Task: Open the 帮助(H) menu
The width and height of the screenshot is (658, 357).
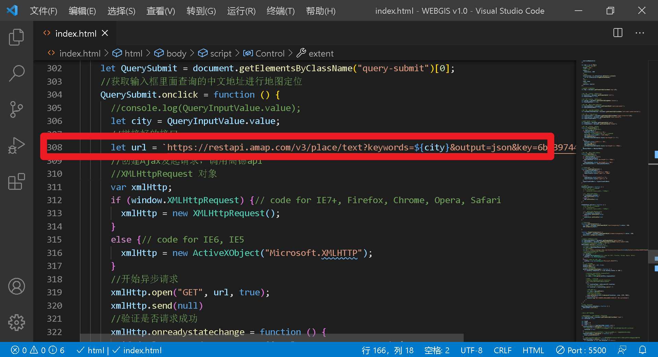Action: (321, 11)
